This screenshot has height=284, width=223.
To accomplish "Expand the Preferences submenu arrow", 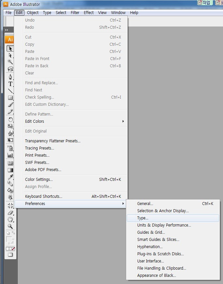I will click(123, 204).
